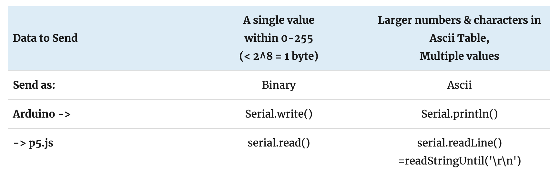This screenshot has width=559, height=187.
Task: Click 'Larger numbers & characters in' header
Action: pos(459,20)
